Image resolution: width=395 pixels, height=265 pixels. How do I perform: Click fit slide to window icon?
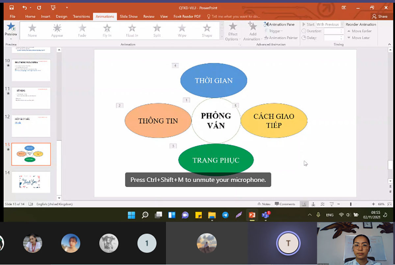[x=390, y=204]
